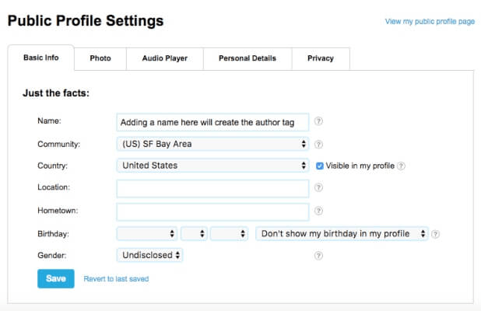Image resolution: width=481 pixels, height=311 pixels.
Task: Click the Just the facts: heading
Action: (56, 93)
